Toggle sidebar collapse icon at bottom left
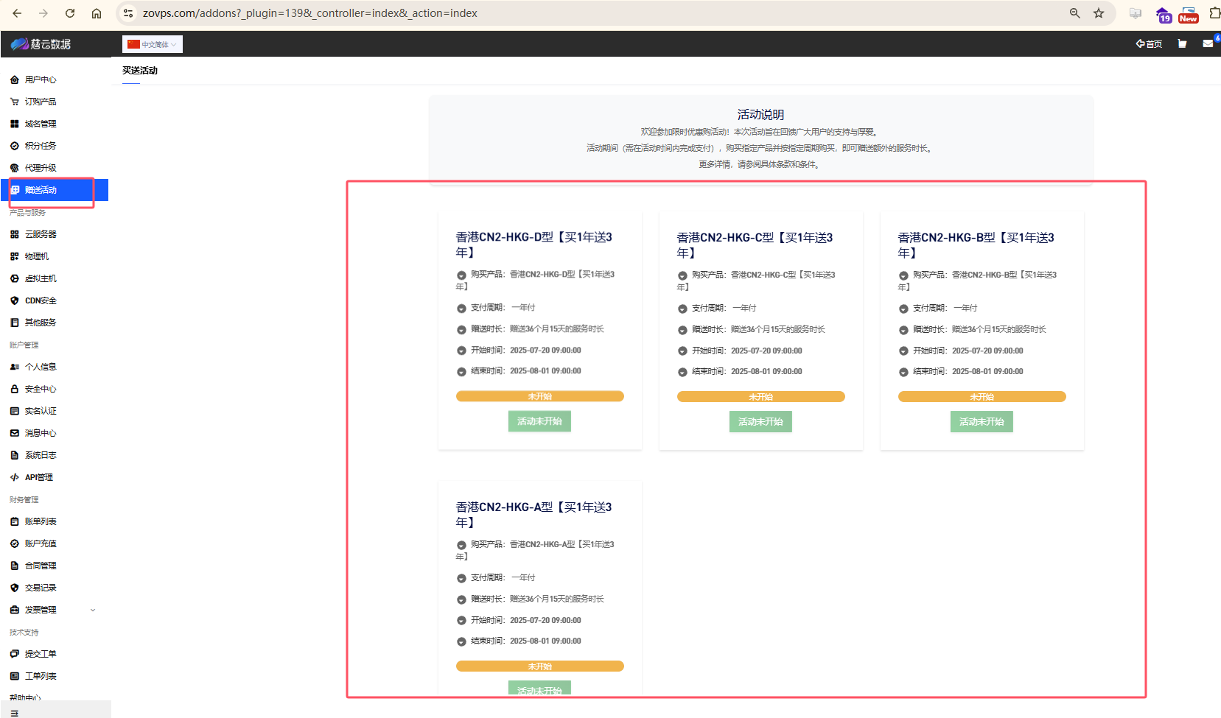 pos(14,712)
